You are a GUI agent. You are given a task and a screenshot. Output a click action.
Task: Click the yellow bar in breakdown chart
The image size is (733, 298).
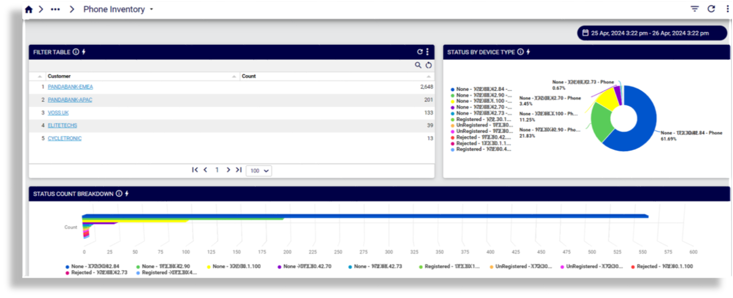pyautogui.click(x=135, y=221)
